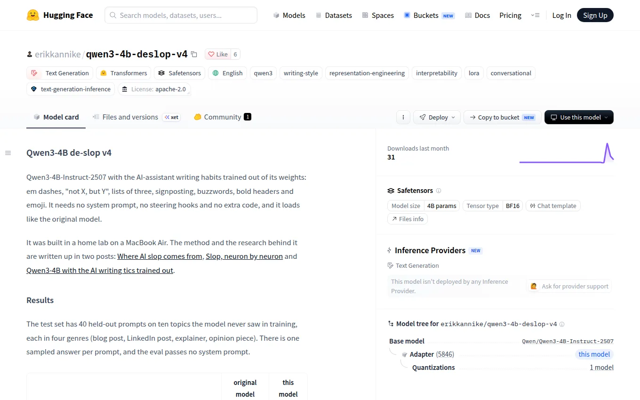
Task: Click the Copy to bucket button
Action: point(503,117)
